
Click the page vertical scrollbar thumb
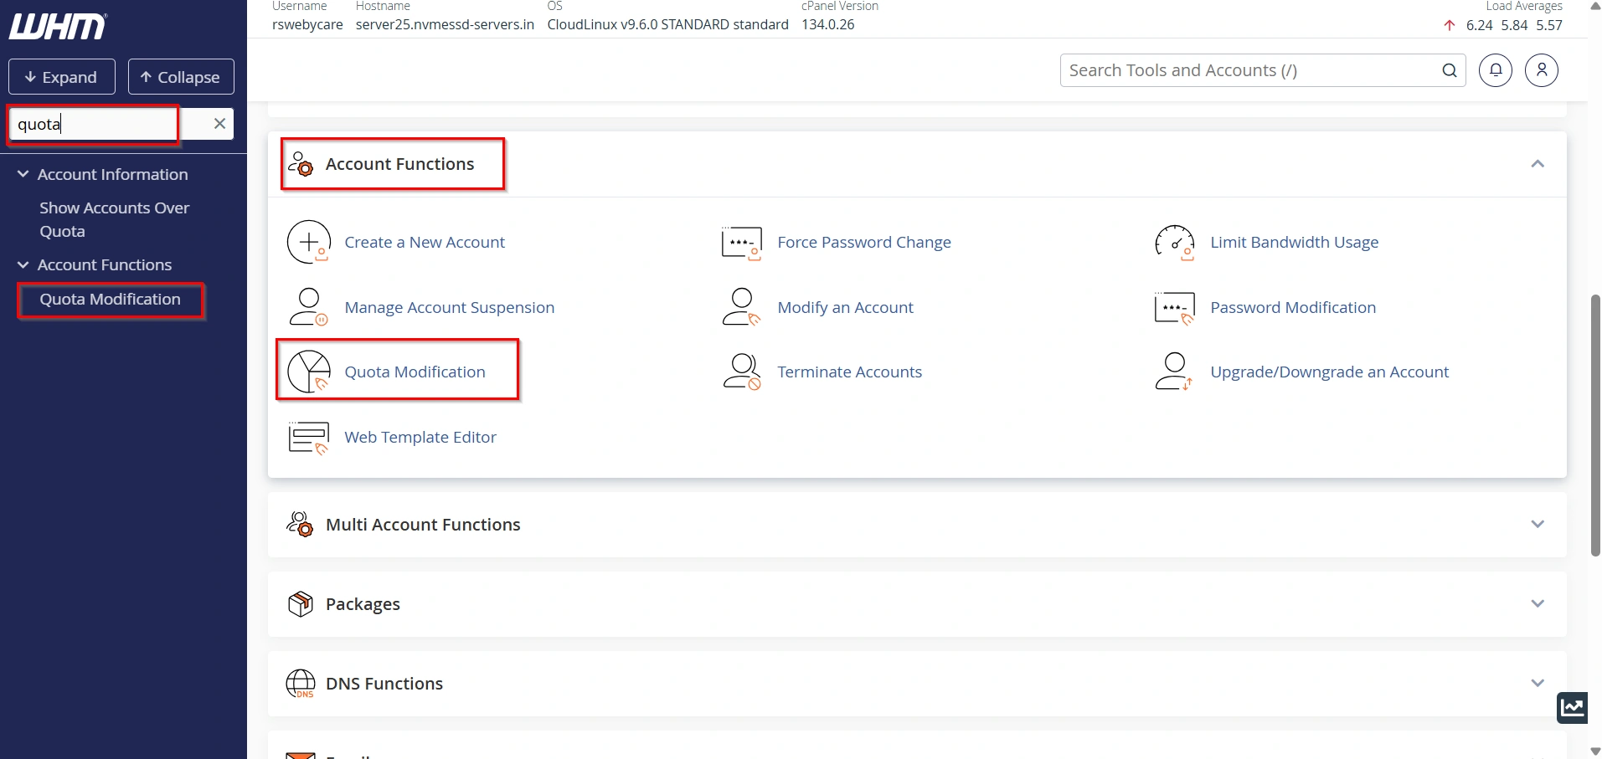(x=1595, y=425)
